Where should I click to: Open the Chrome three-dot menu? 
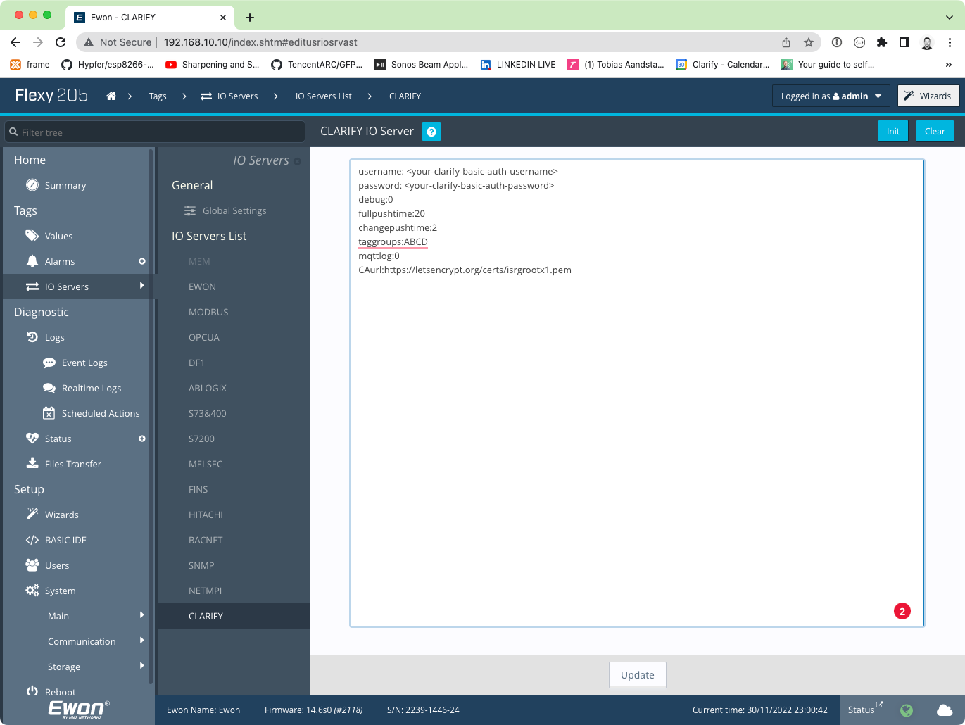(x=950, y=42)
